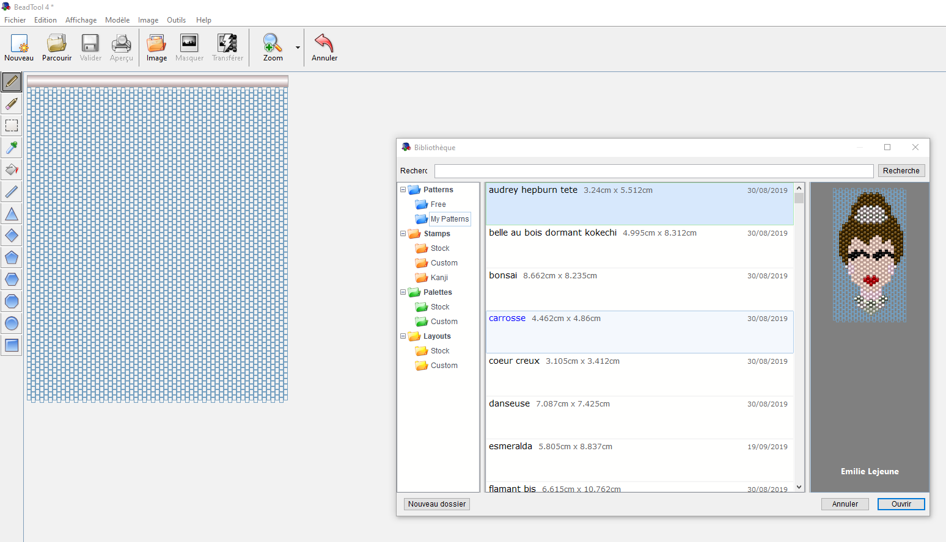
Task: Collapse the Layouts tree node
Action: (x=403, y=336)
